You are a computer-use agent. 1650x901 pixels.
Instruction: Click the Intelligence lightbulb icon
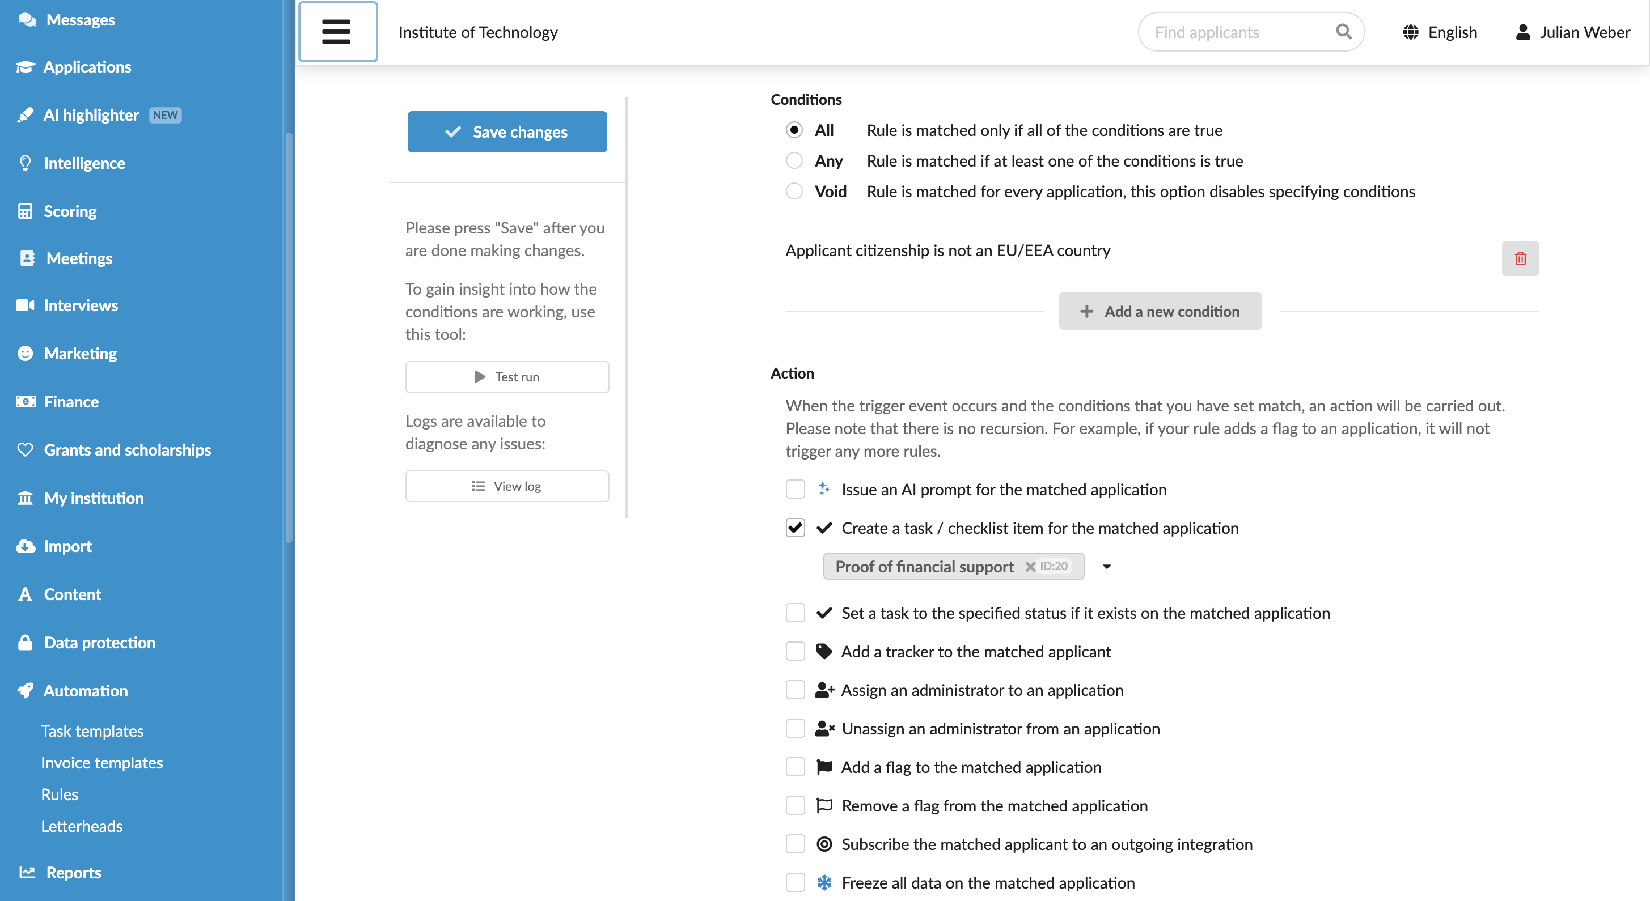[25, 163]
